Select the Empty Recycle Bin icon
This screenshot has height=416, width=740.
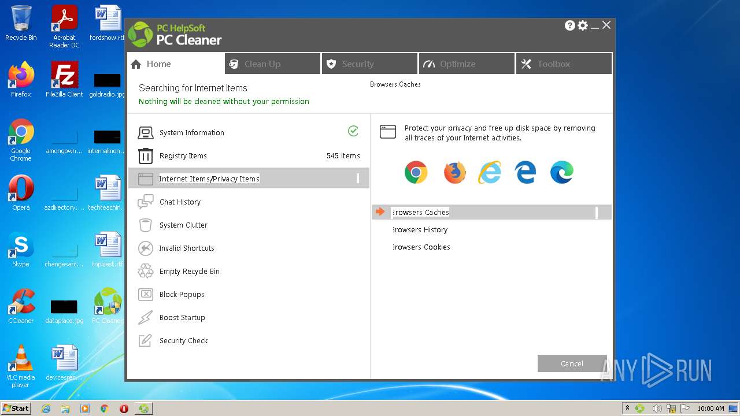click(x=145, y=271)
